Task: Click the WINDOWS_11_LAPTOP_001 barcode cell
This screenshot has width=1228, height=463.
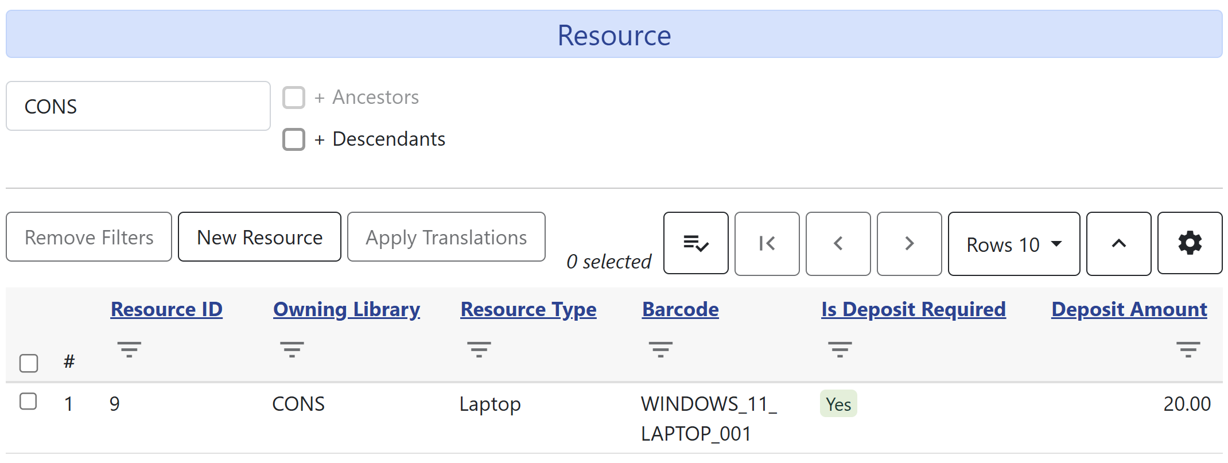Action: pos(709,419)
